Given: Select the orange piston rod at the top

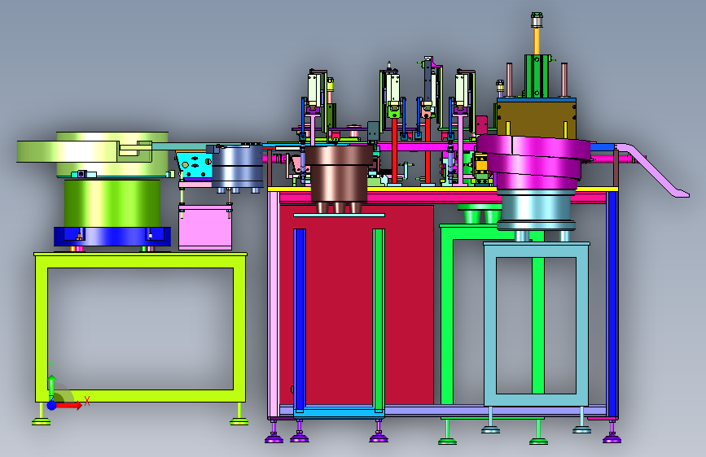Looking at the screenshot, I should click(537, 41).
